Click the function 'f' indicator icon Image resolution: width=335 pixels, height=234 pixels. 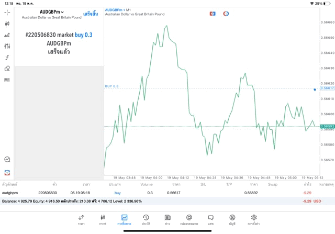[7, 58]
